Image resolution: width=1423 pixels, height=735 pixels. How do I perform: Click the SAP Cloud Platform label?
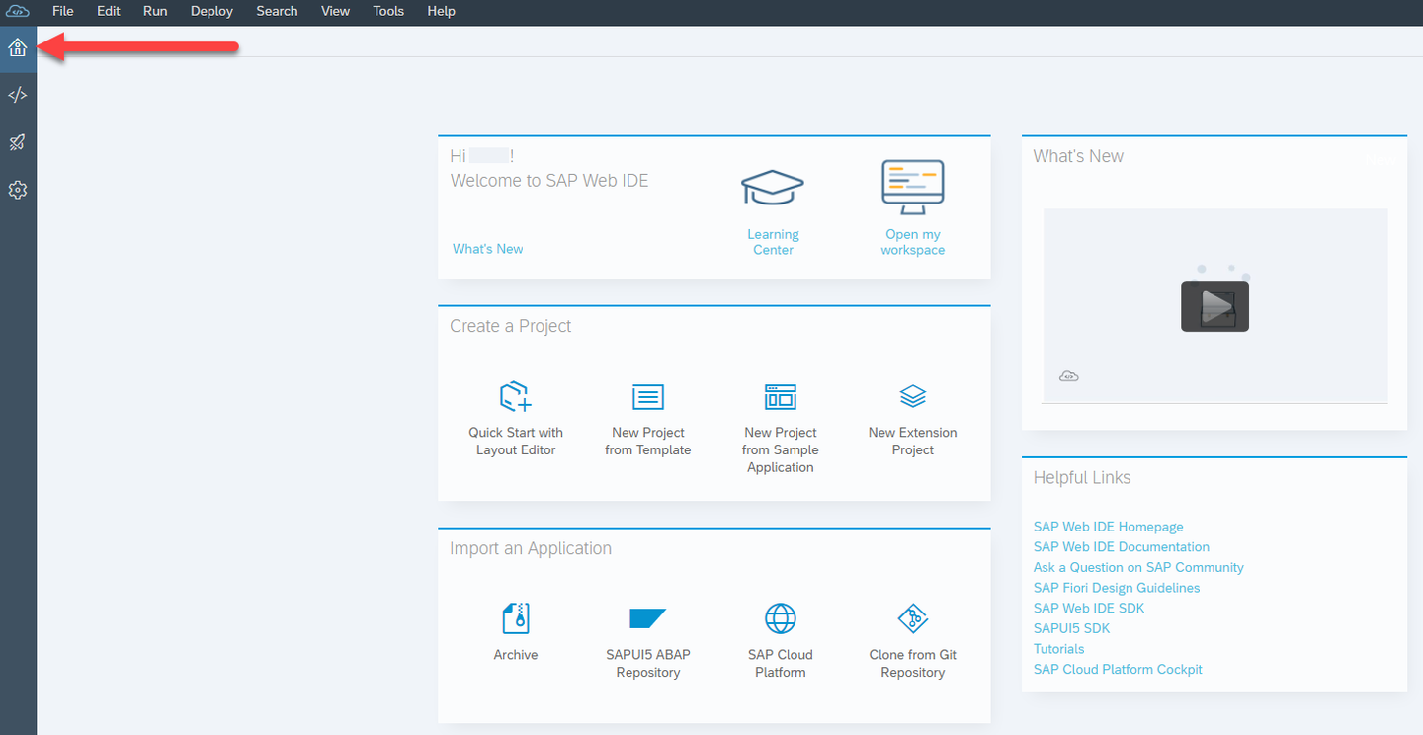pos(781,664)
